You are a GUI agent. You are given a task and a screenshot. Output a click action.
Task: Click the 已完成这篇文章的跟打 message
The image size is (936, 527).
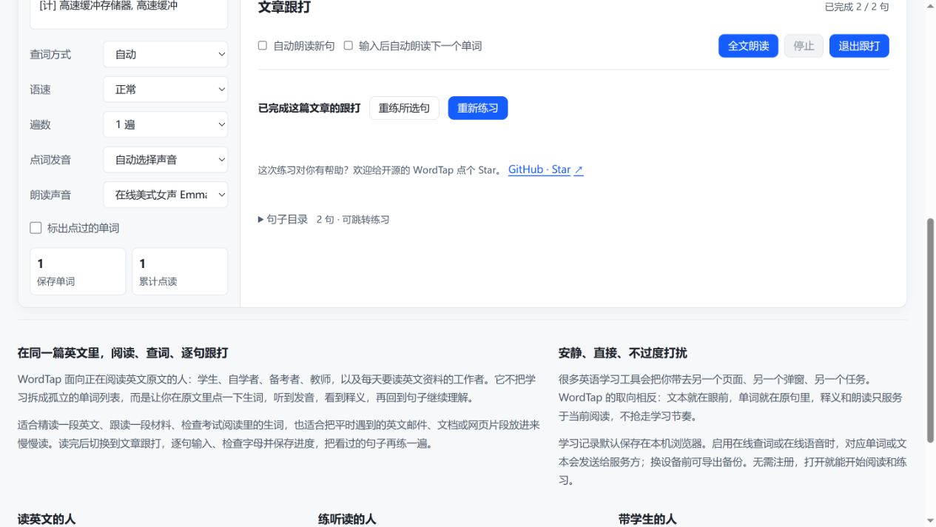tap(309, 108)
